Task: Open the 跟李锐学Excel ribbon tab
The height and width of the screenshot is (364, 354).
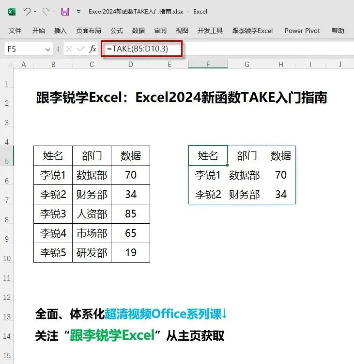Action: 252,31
